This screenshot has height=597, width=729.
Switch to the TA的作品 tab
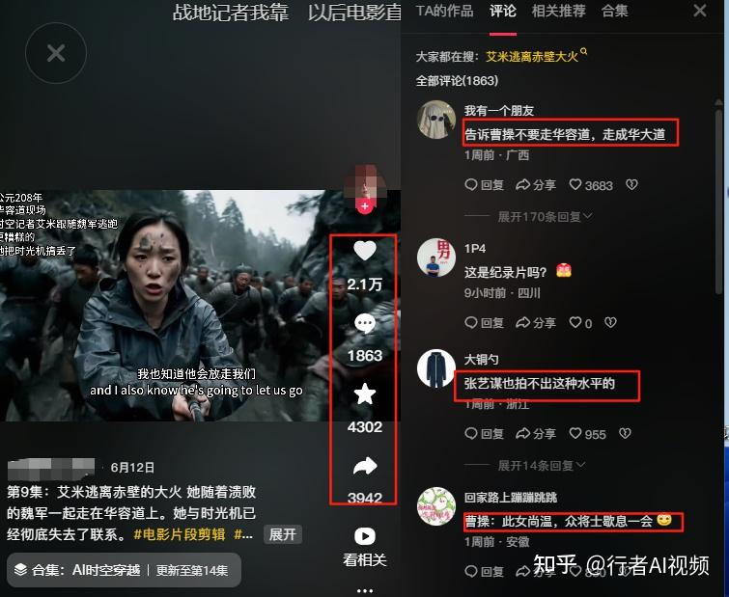(444, 11)
